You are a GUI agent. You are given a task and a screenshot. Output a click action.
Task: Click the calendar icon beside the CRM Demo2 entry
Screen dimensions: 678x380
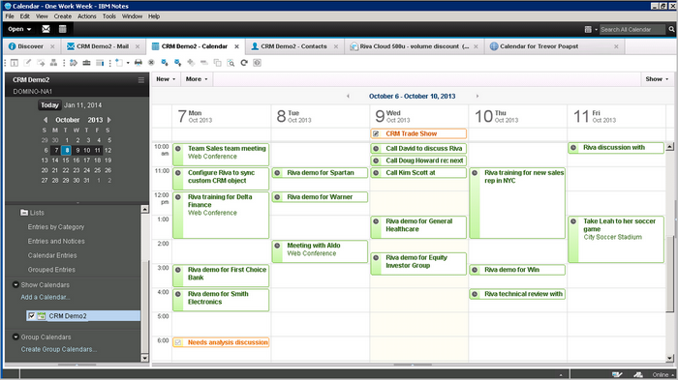click(41, 316)
